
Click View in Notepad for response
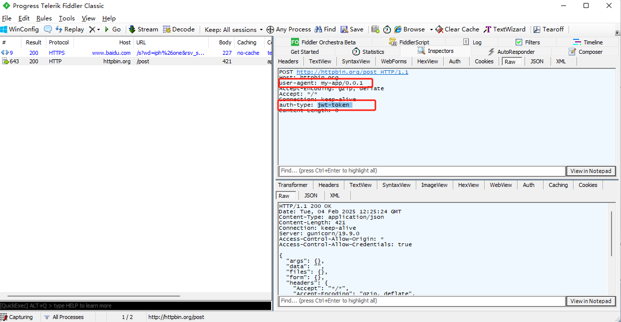click(x=591, y=301)
